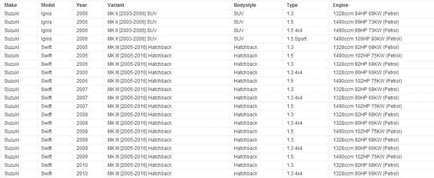The height and width of the screenshot is (178, 434).
Task: Click the Variant column header
Action: coord(116,5)
